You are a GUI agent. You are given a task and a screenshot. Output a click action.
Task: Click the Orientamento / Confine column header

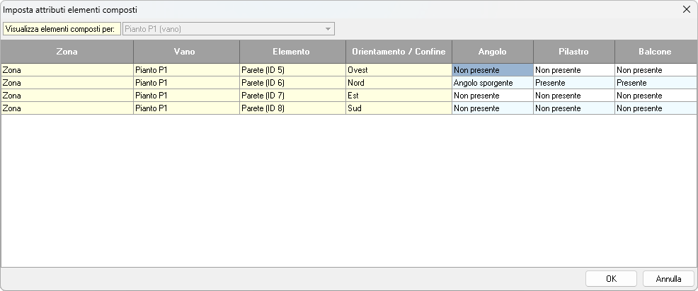pos(399,52)
